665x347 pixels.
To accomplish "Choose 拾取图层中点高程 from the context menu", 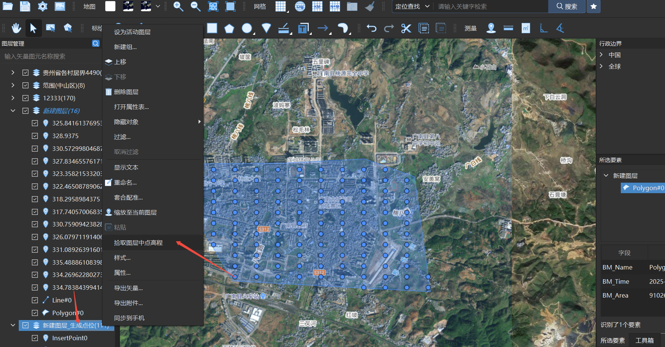I will 139,243.
